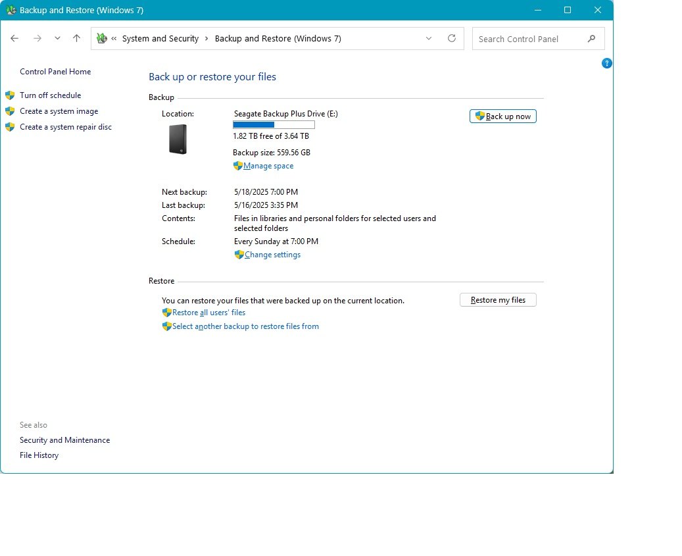Click the Back navigation arrow
This screenshot has width=682, height=556.
coord(14,38)
